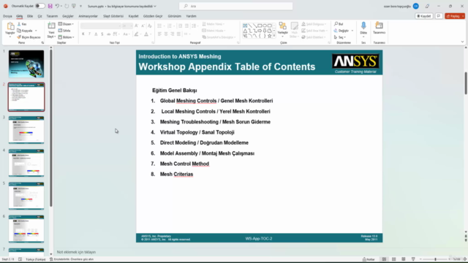The height and width of the screenshot is (263, 468).
Task: Open the font name combo box
Action: [x=101, y=26]
